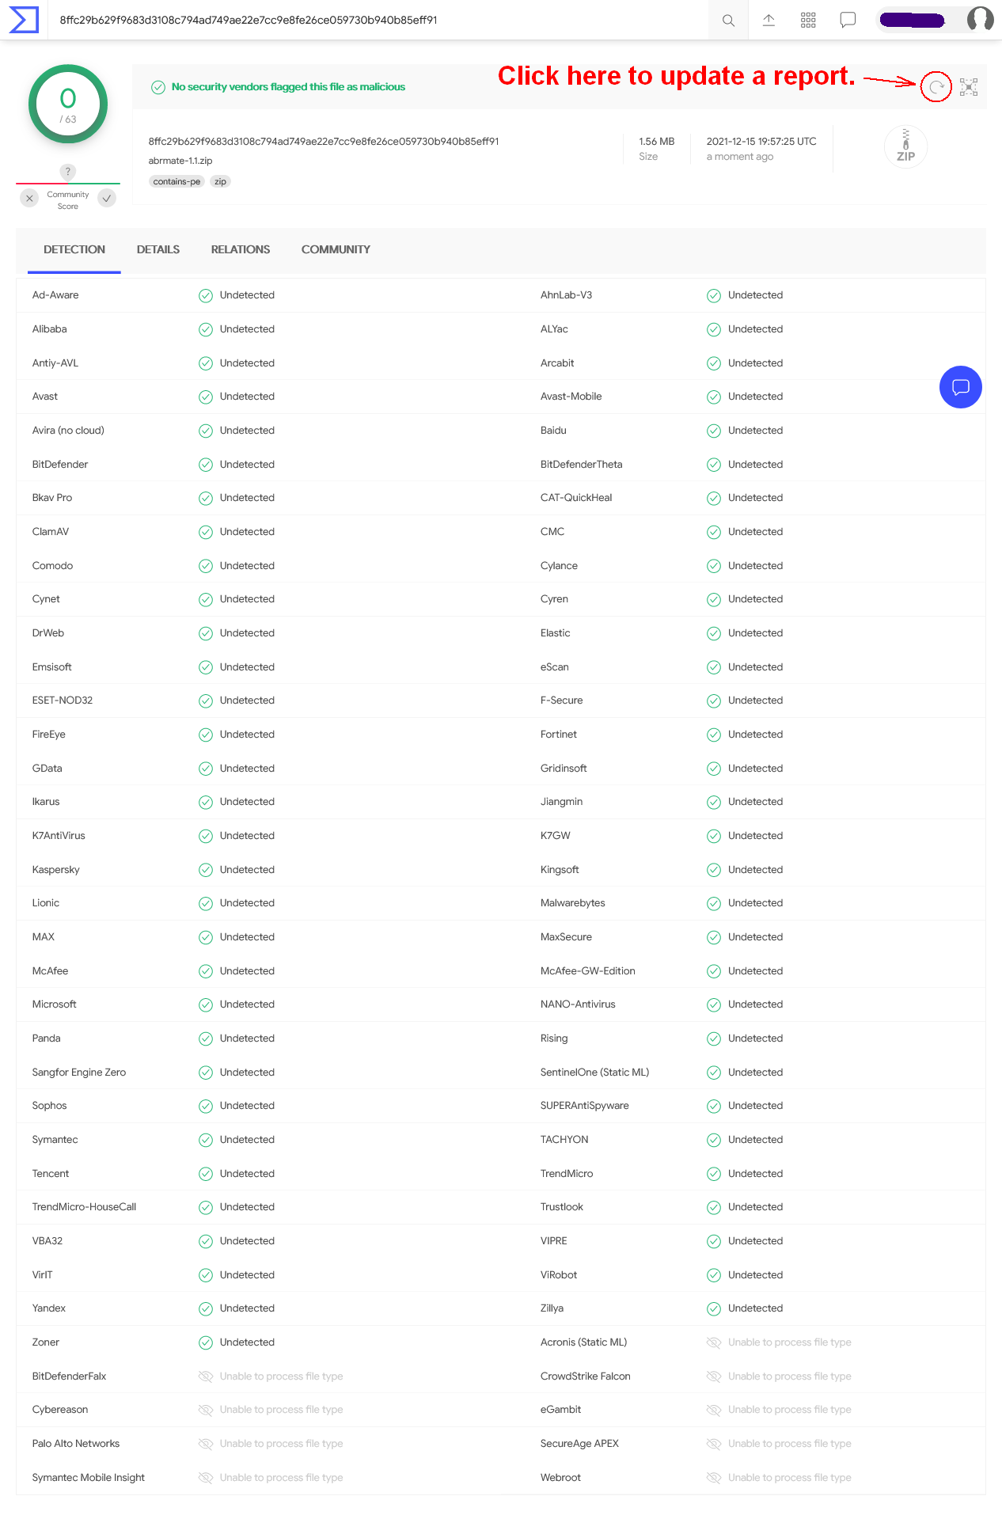Click the purple account name button

(913, 20)
